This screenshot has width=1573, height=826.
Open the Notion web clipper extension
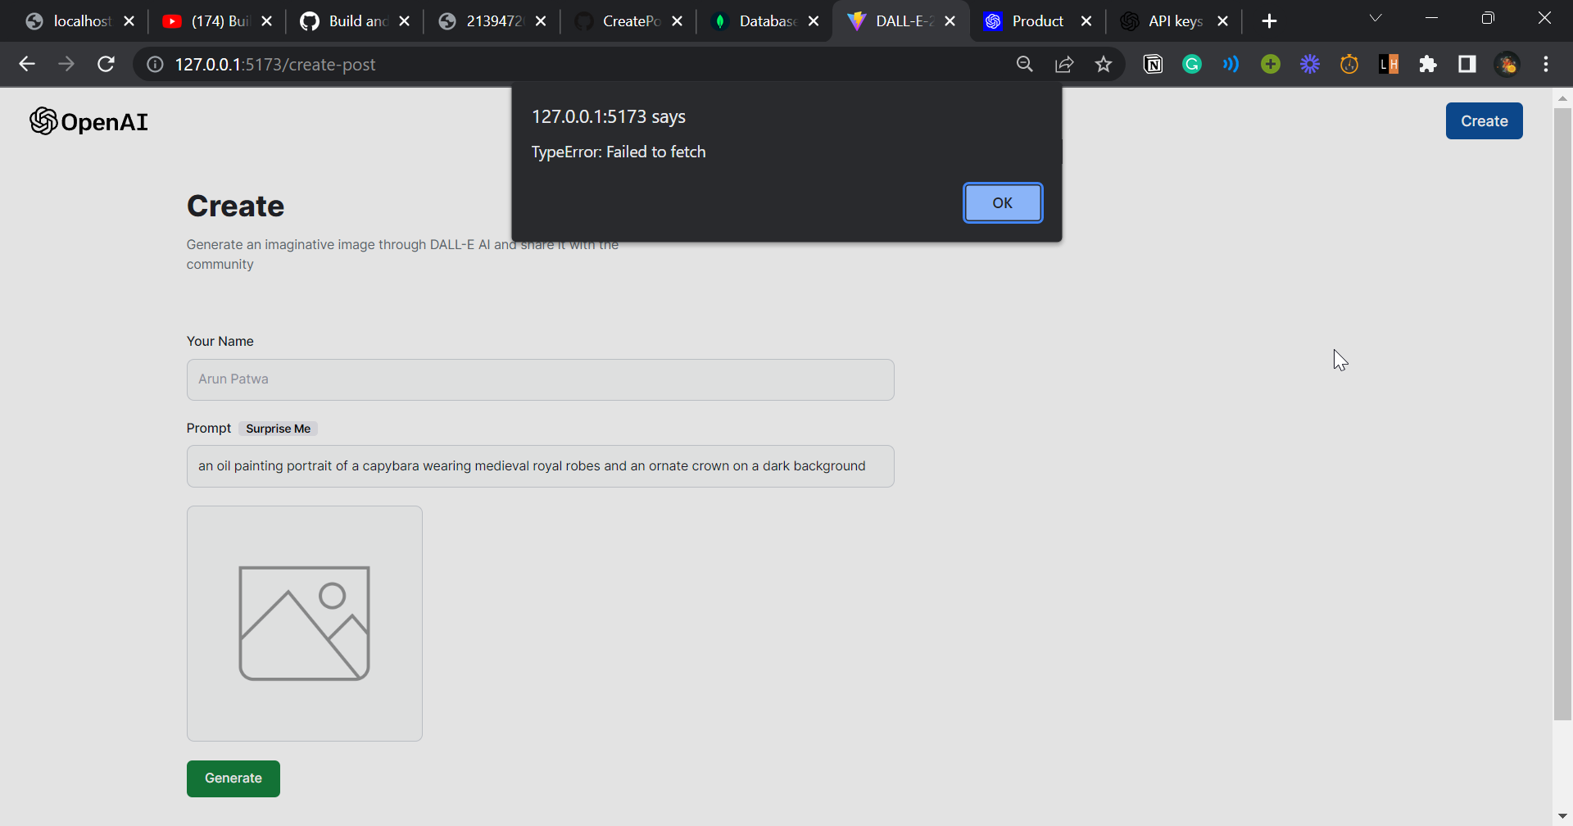(x=1154, y=64)
